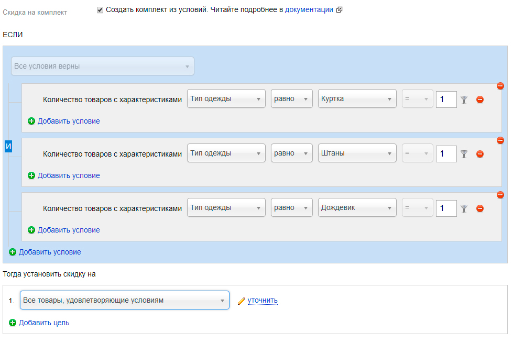This screenshot has height=343, width=513.
Task: Delete first condition group via corner red minus
Action: [x=500, y=86]
